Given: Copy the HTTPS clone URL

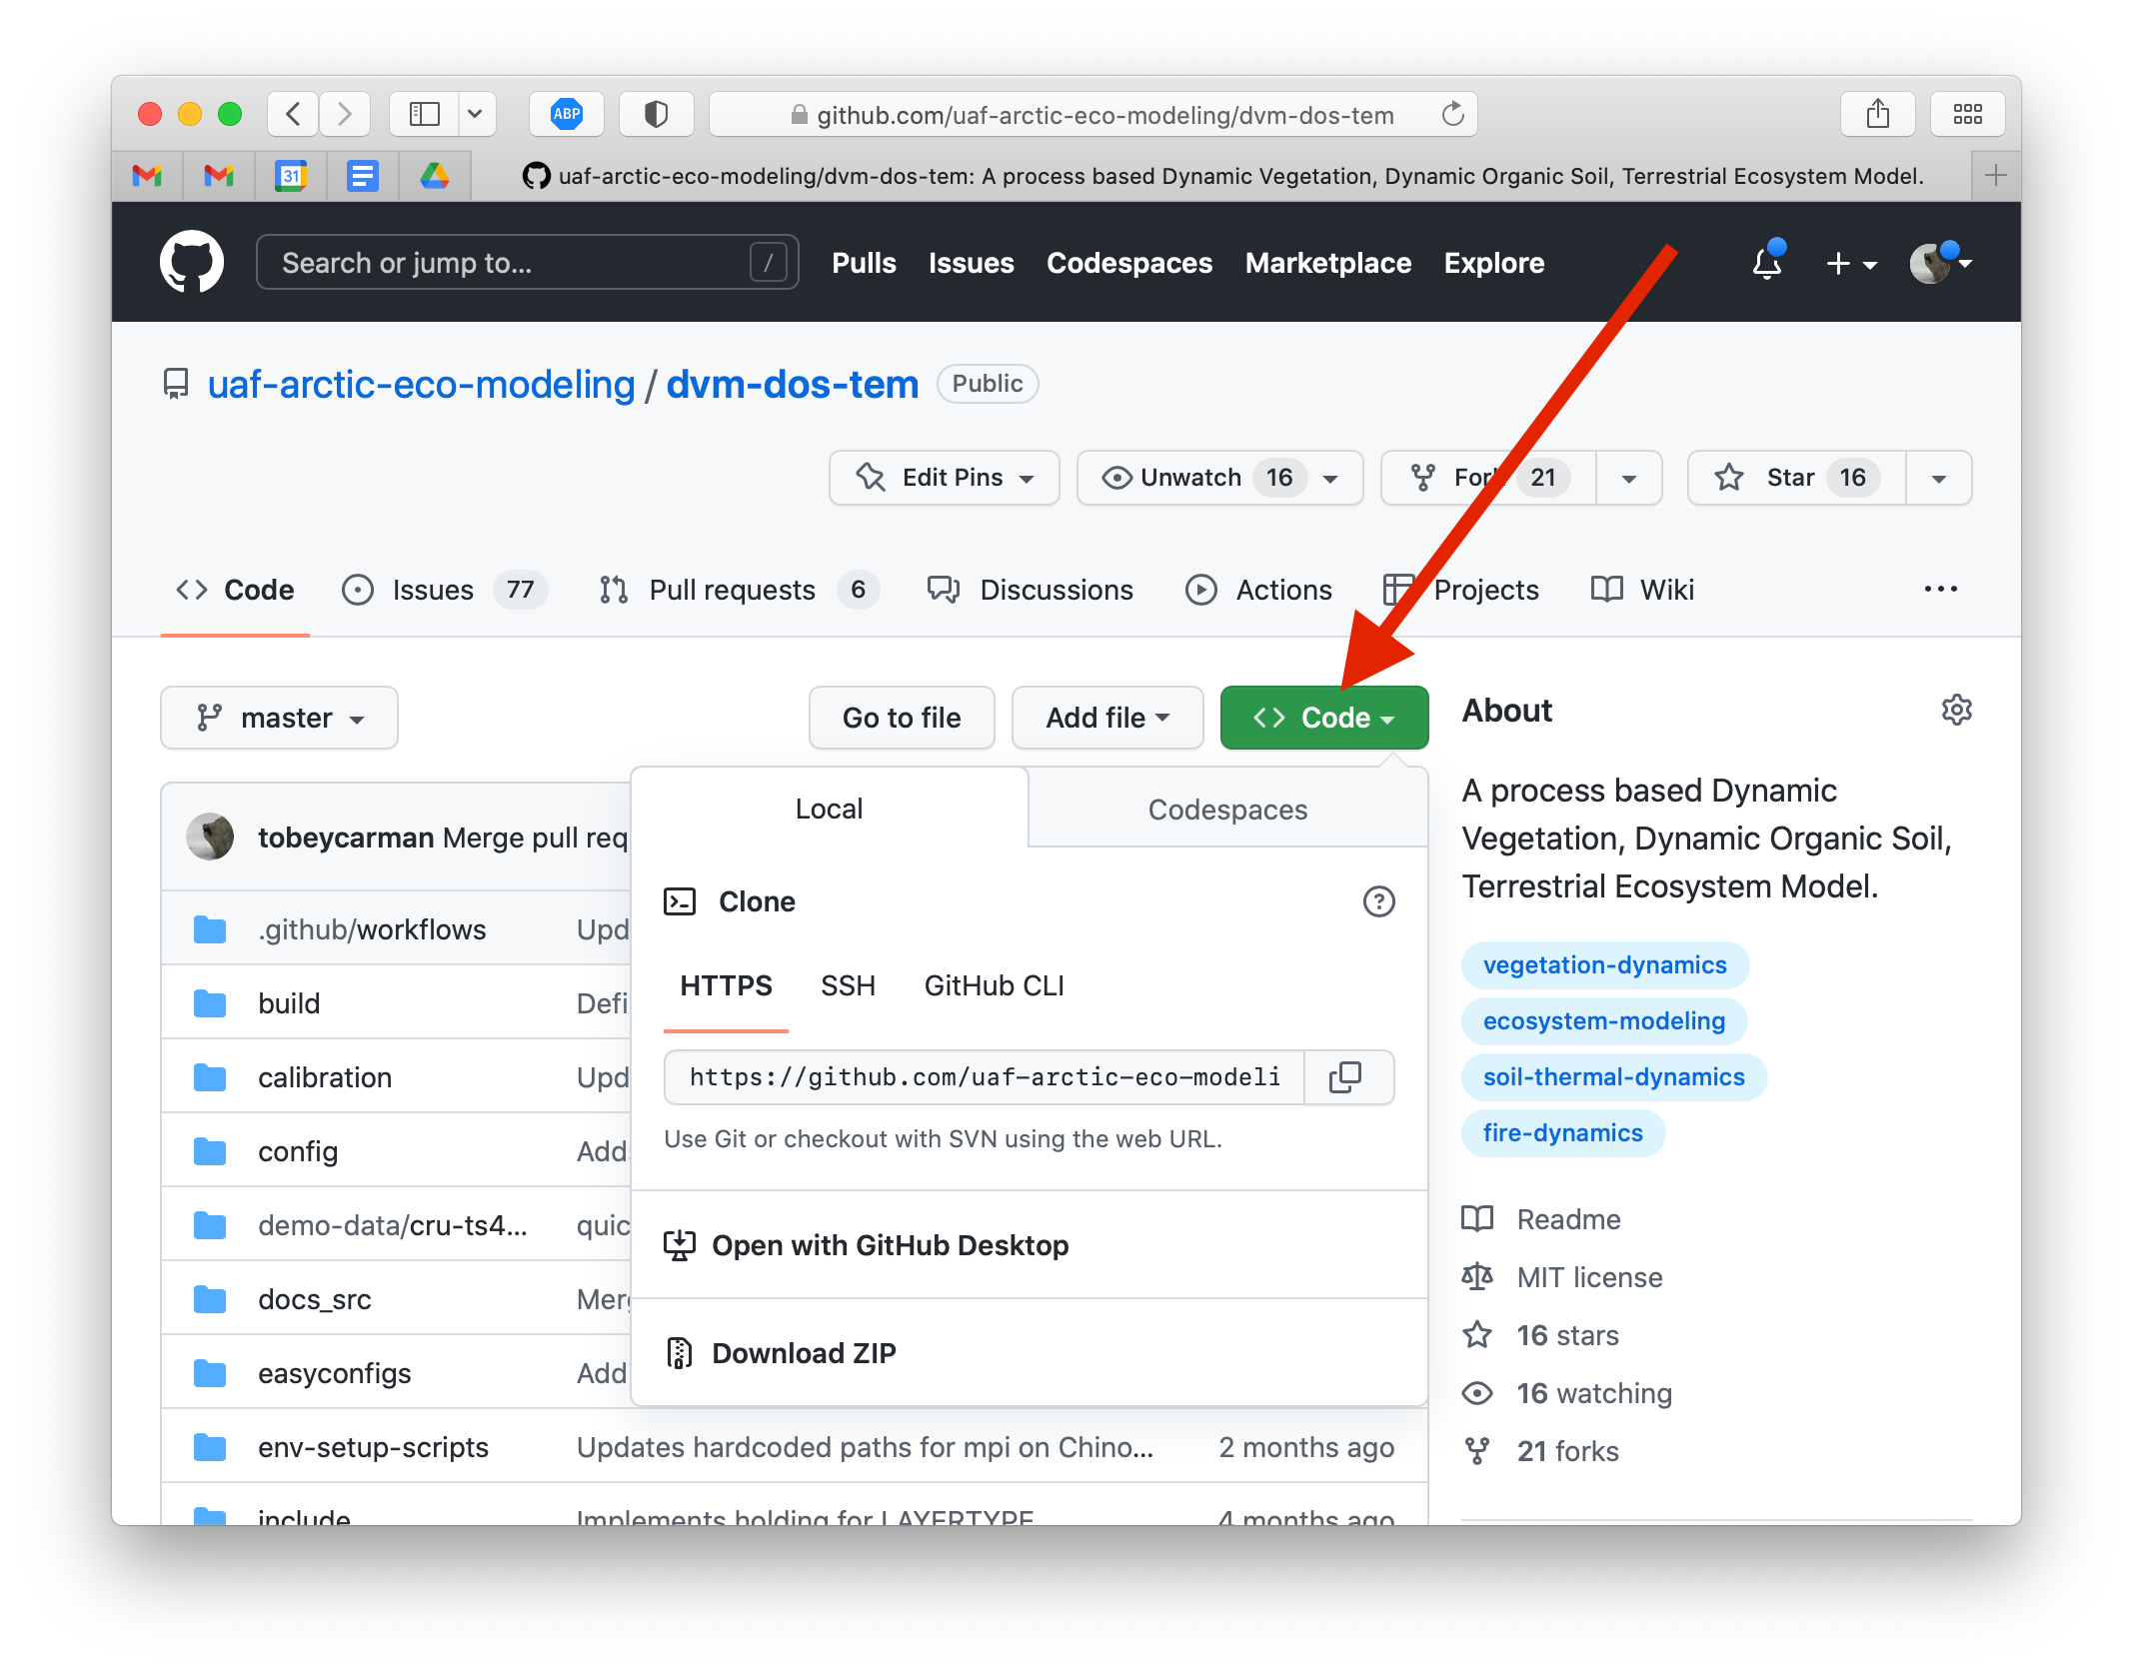Looking at the screenshot, I should pyautogui.click(x=1346, y=1076).
